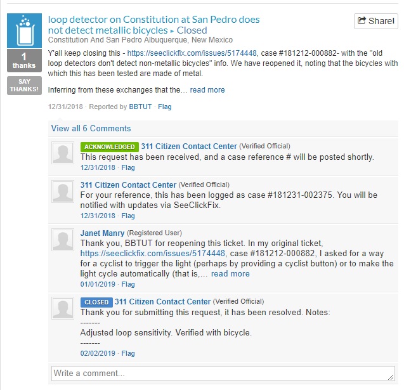This screenshot has width=404, height=390.
Task: Flag Janet Manry's comment from 01/01/2019
Action: pyautogui.click(x=127, y=284)
